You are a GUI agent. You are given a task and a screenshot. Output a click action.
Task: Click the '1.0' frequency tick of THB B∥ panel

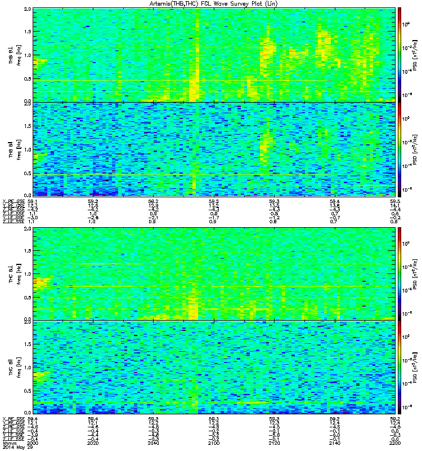click(x=28, y=149)
